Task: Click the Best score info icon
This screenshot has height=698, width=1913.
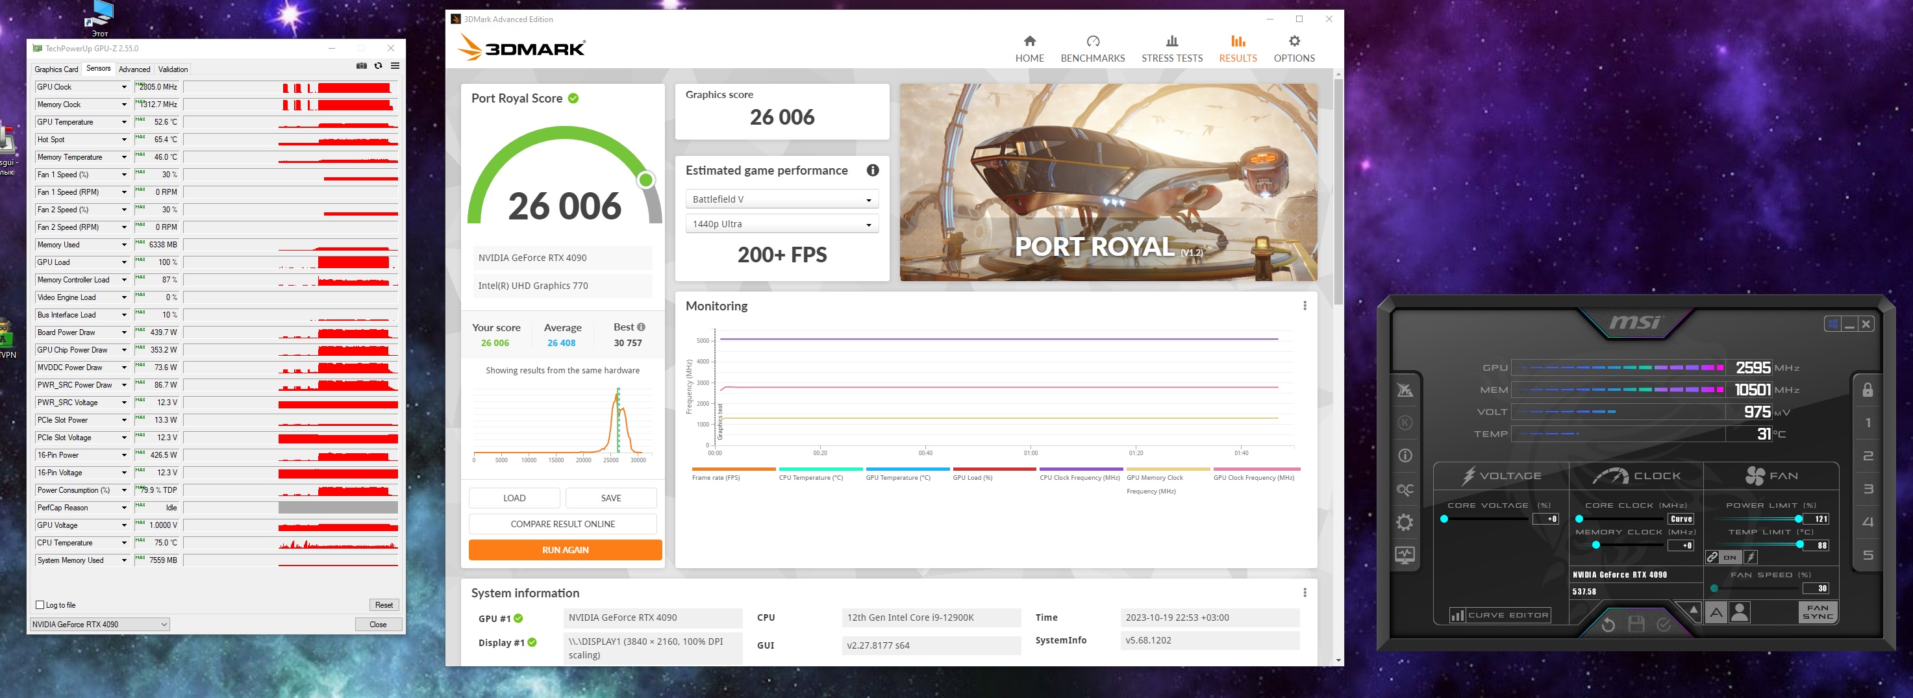Action: click(641, 327)
